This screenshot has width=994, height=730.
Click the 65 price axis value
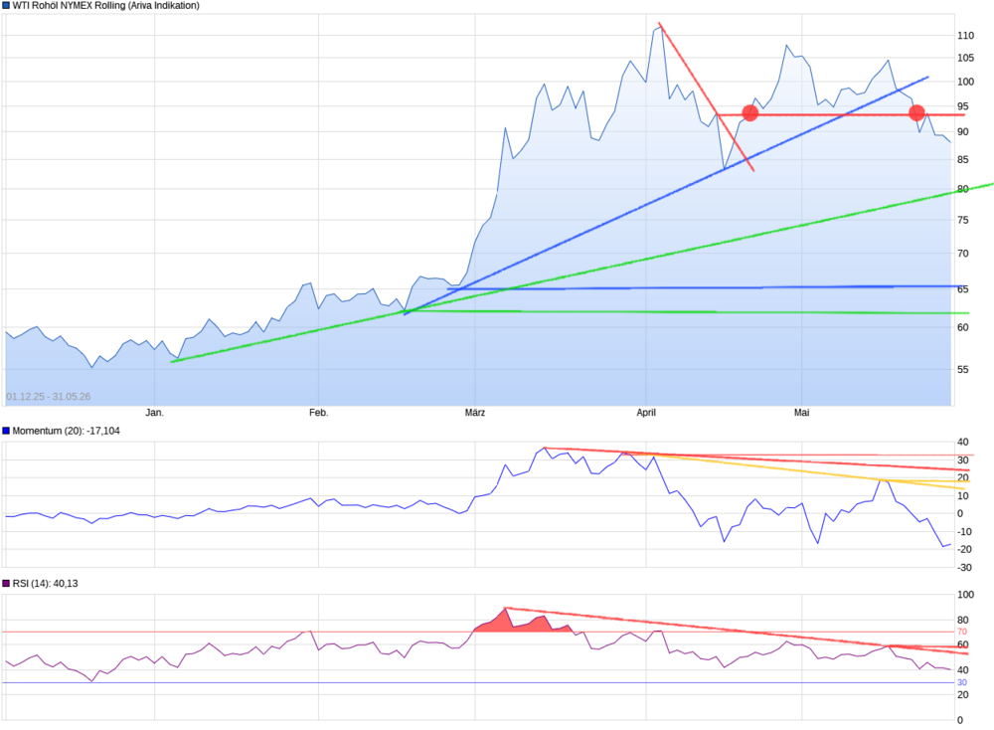pos(963,289)
